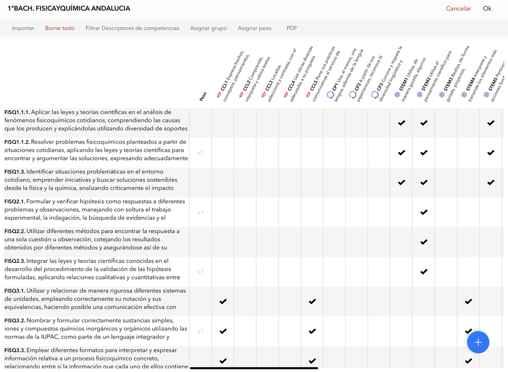Open Filtrar Descriptores de competencias
Image resolution: width=508 pixels, height=372 pixels.
pyautogui.click(x=132, y=28)
